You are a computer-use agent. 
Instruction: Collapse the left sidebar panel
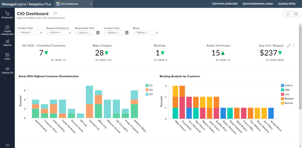click(7, 145)
